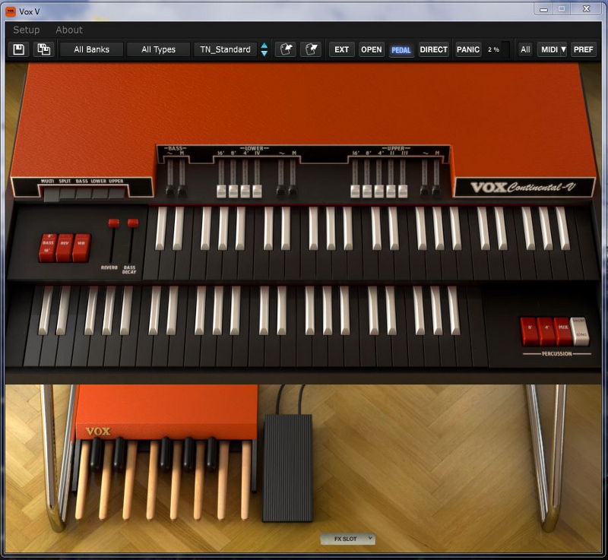Click the Lower 16' drawbar
This screenshot has height=560, width=608.
coord(221,191)
